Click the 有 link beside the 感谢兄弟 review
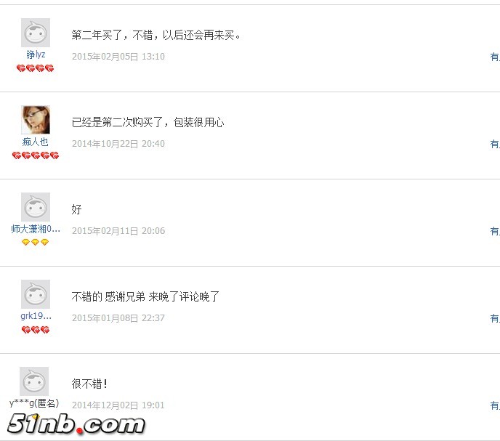This screenshot has width=500, height=441. (495, 318)
